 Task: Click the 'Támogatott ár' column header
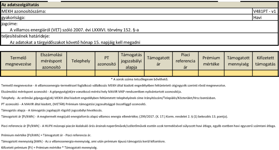(x=159, y=61)
